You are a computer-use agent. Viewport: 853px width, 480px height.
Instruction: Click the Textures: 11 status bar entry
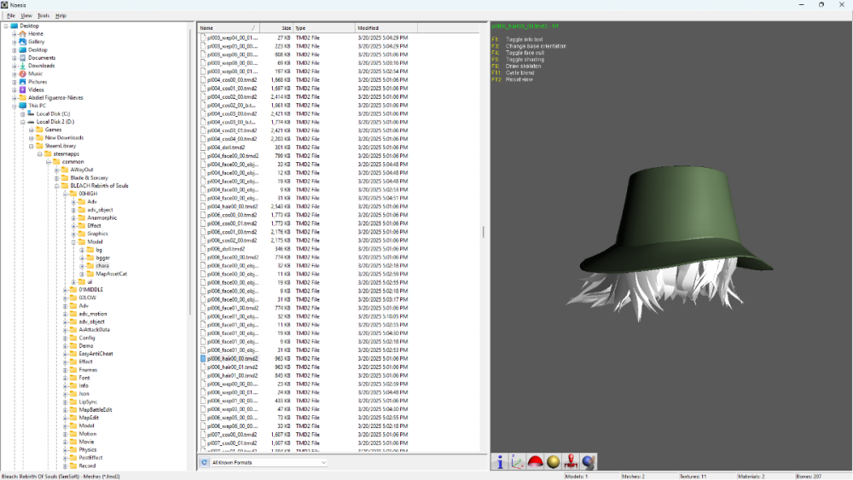693,477
